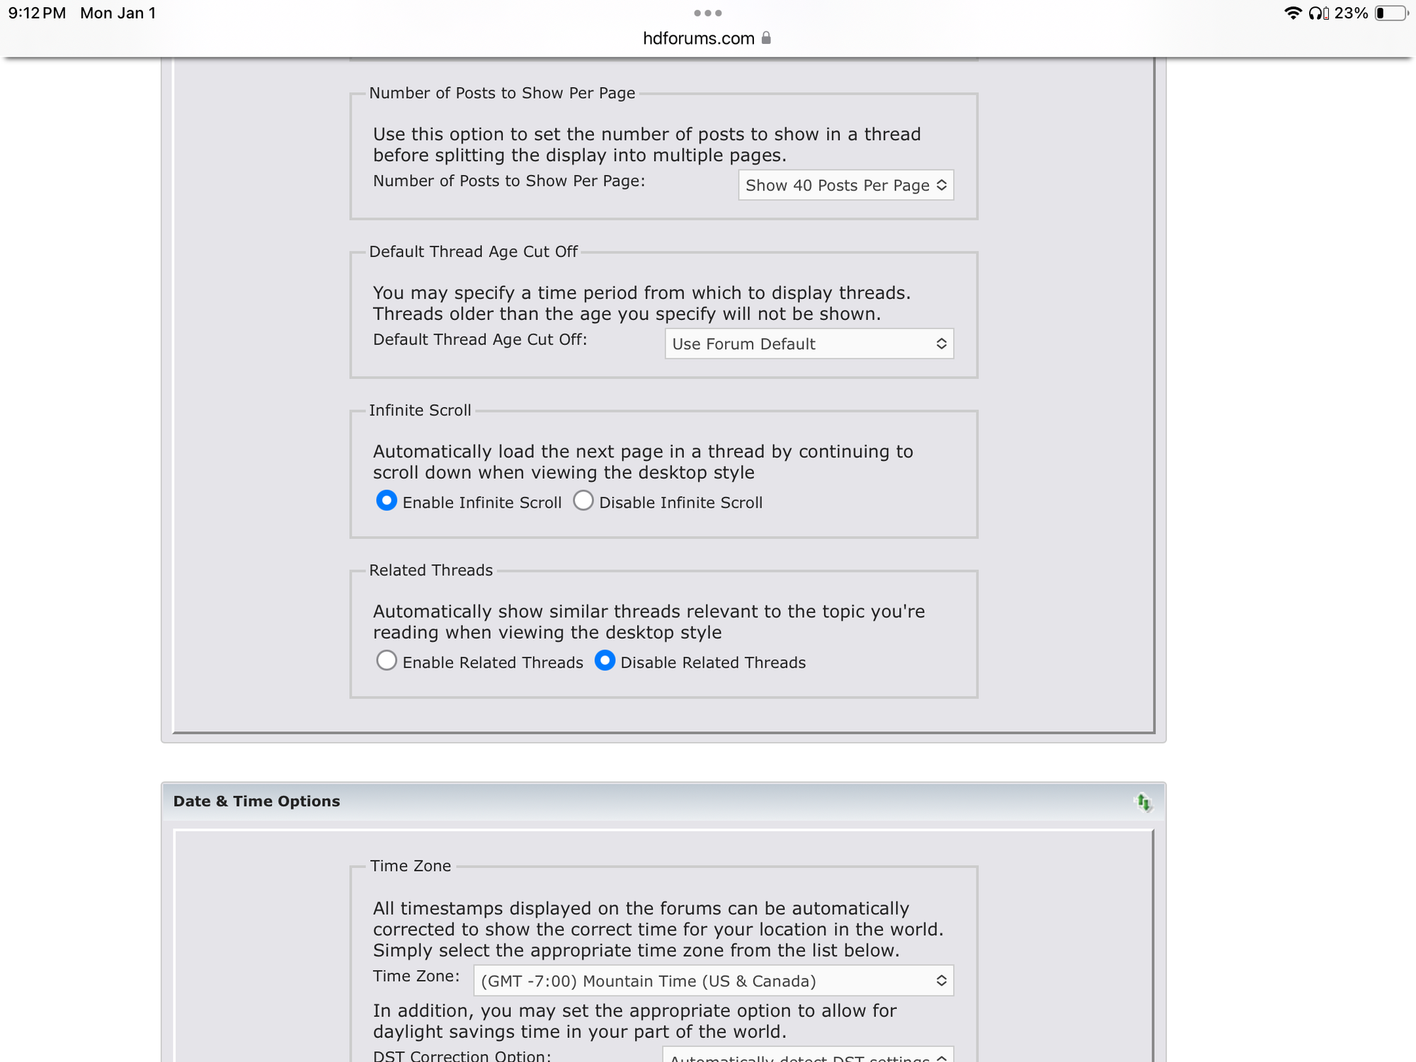The height and width of the screenshot is (1062, 1416).
Task: Tap the 9:12 PM clock in status bar
Action: (x=37, y=13)
